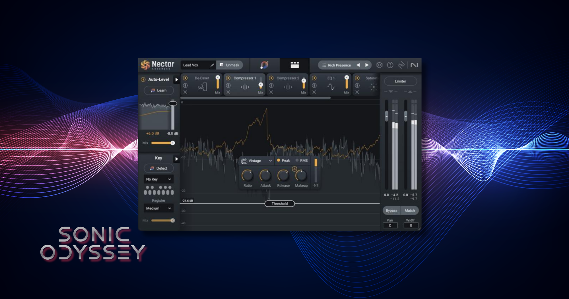Solo the Compressor 2 module
Image resolution: width=569 pixels, height=299 pixels.
pyautogui.click(x=271, y=85)
